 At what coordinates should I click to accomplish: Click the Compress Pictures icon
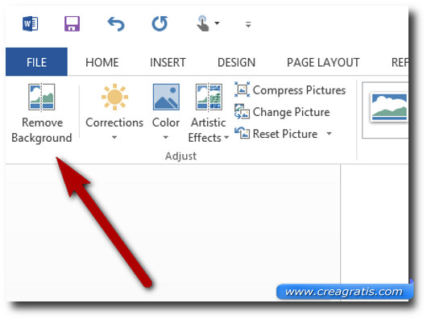pyautogui.click(x=242, y=89)
